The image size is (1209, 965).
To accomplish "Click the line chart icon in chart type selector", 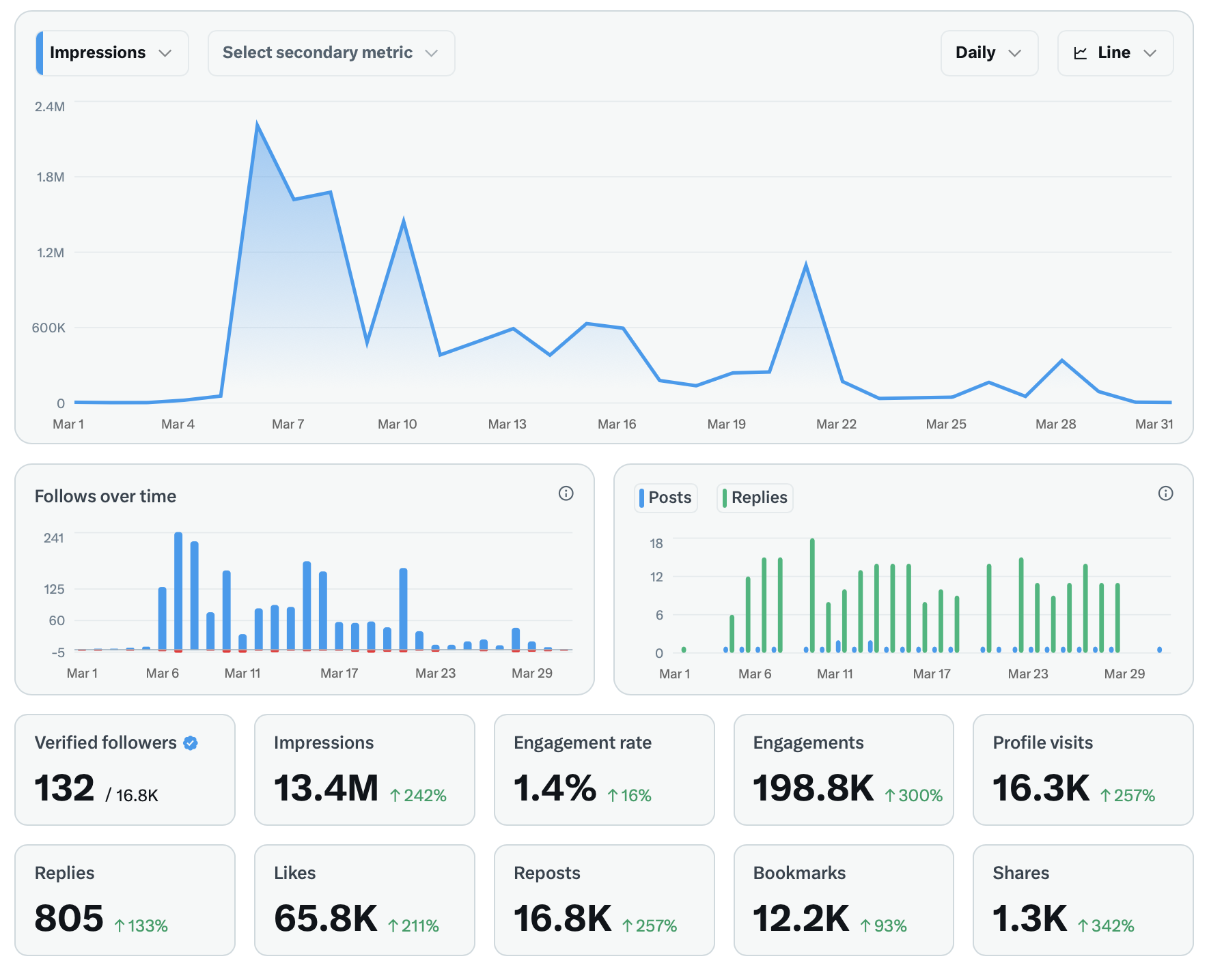I will pos(1080,53).
